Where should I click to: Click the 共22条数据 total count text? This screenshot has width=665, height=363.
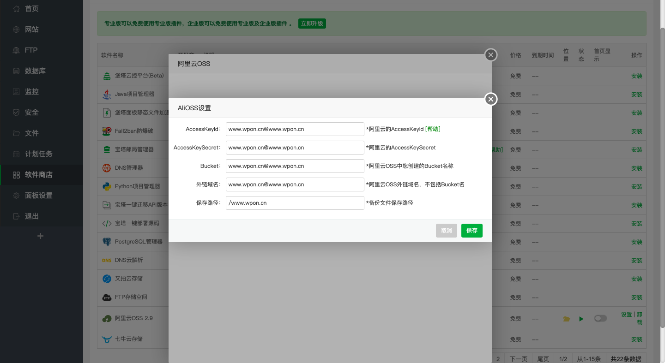626,359
